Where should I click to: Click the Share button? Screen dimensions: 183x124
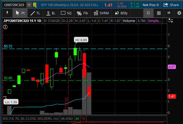pyautogui.click(x=171, y=5)
